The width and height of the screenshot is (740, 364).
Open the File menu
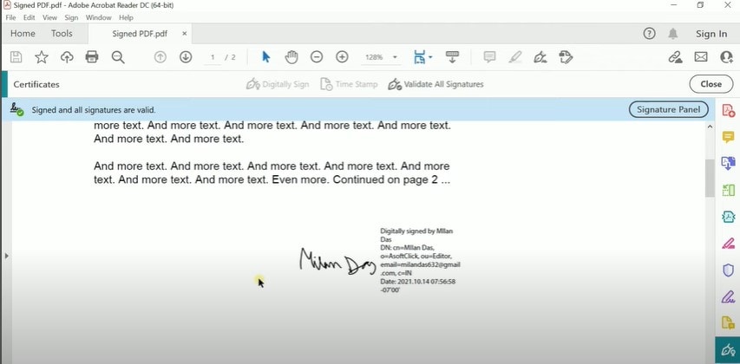tap(10, 17)
